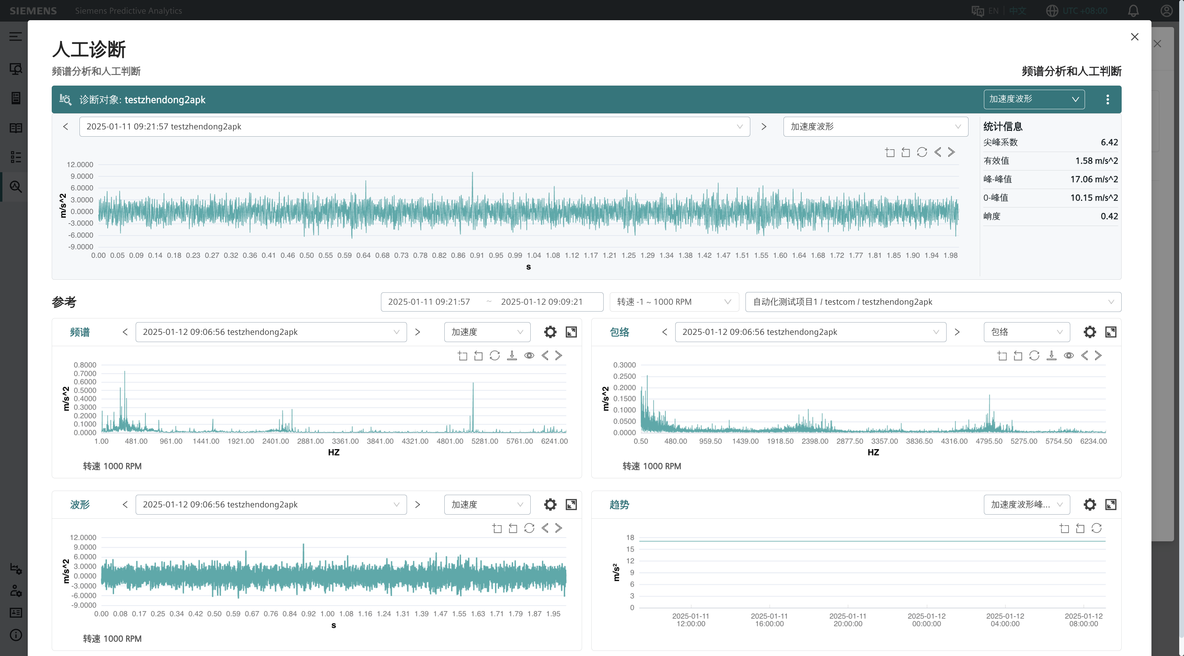1184x656 pixels.
Task: Click the 尖峰系数 6.42 value
Action: 1109,142
